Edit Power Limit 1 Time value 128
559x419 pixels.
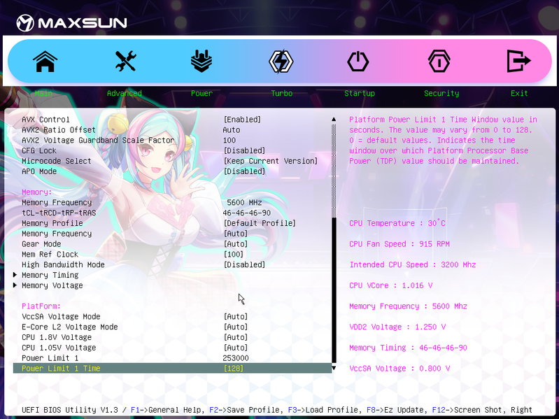point(234,368)
